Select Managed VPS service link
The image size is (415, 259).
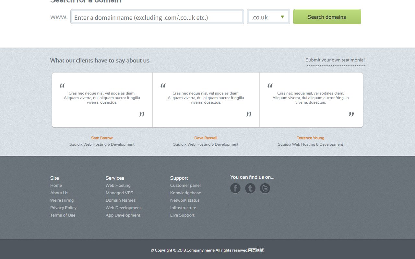[119, 193]
